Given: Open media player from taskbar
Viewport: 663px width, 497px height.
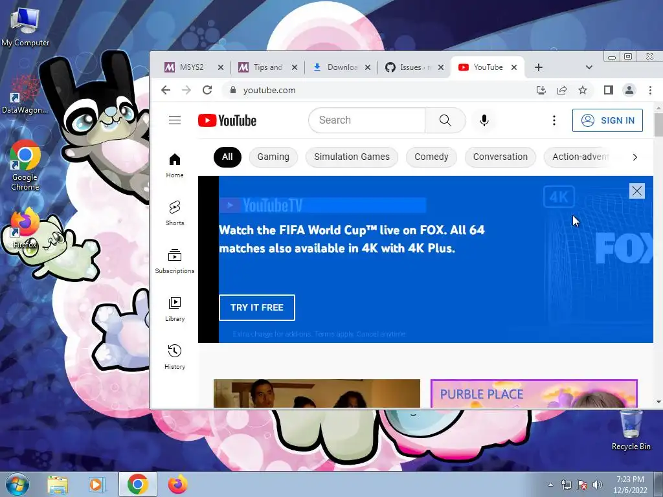Looking at the screenshot, I should click(96, 484).
